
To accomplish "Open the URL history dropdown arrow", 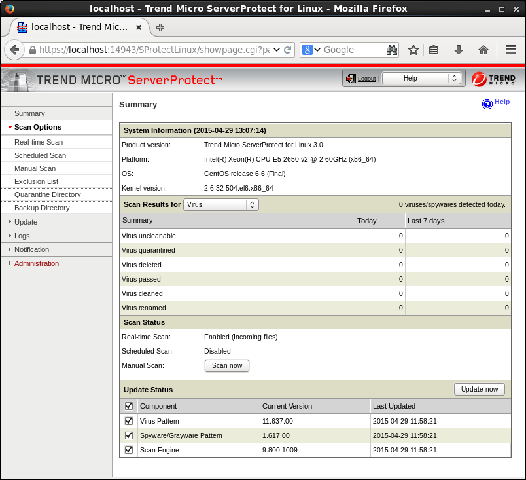I will [x=277, y=50].
